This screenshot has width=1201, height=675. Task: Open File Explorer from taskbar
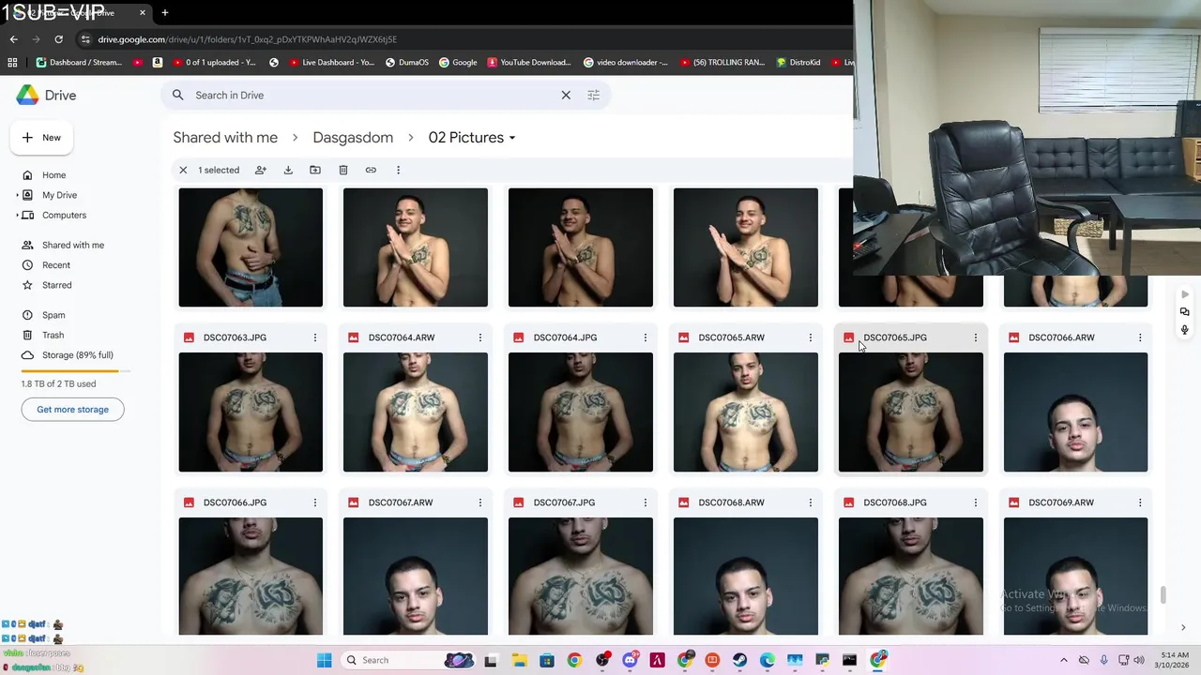pos(519,660)
